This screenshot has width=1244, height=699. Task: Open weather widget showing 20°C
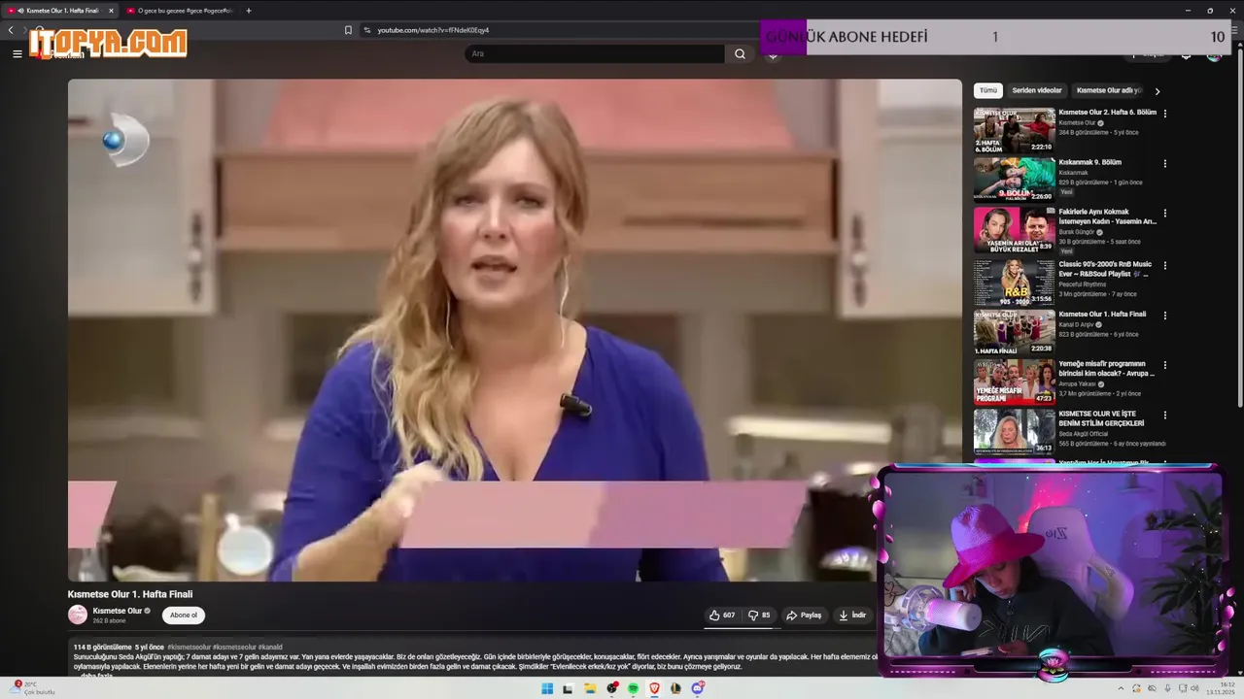[x=33, y=687]
